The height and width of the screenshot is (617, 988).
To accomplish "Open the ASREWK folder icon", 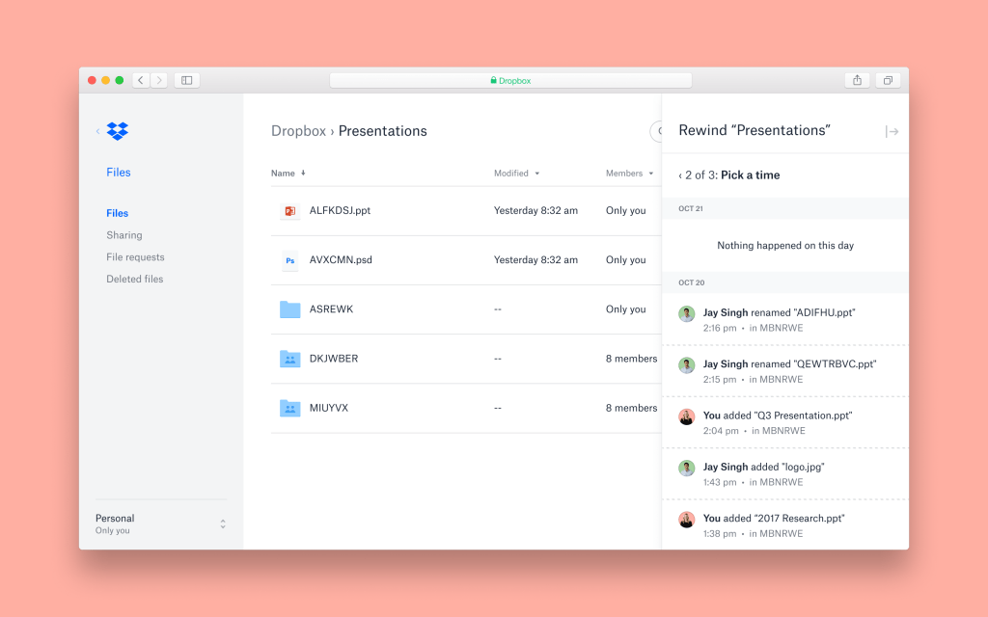I will [x=289, y=309].
